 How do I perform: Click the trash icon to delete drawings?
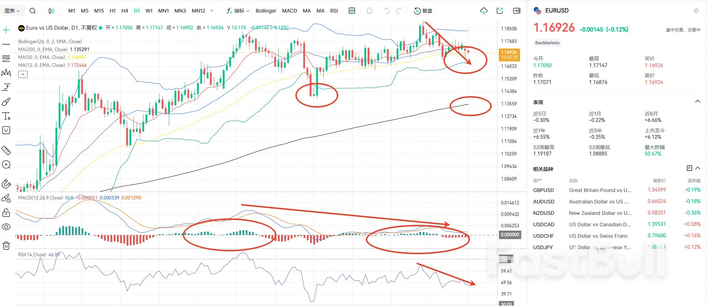pyautogui.click(x=6, y=246)
